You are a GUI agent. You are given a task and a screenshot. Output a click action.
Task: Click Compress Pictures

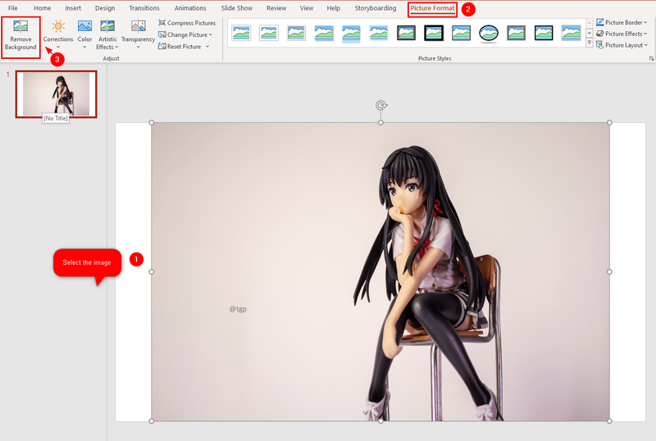[187, 23]
